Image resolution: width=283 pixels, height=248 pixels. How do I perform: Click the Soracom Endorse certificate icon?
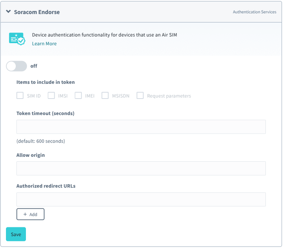(x=17, y=39)
